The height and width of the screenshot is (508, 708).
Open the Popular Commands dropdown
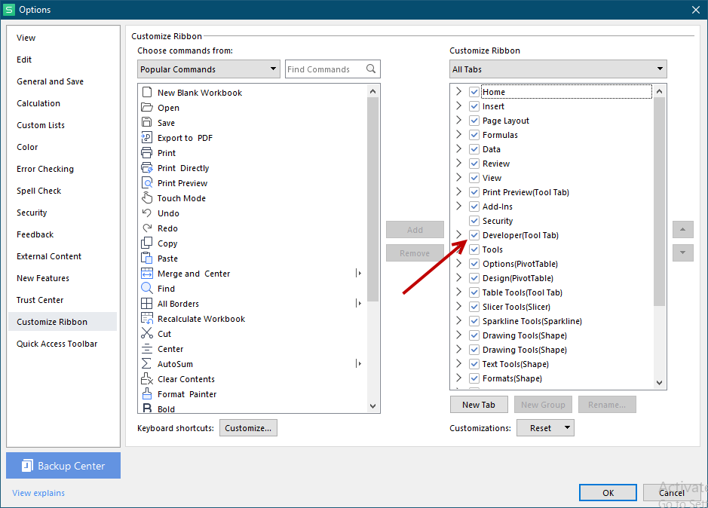[209, 69]
